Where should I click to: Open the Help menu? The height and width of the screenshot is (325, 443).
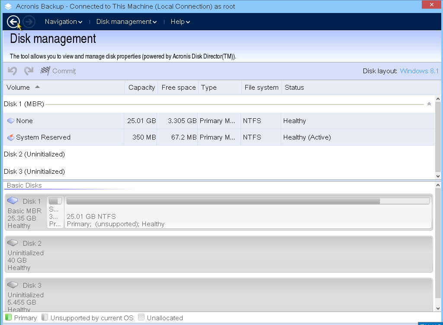click(x=180, y=22)
